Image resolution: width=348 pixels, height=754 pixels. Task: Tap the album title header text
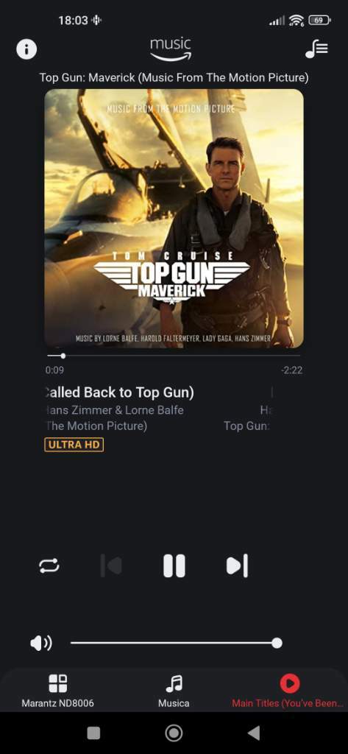[x=174, y=77]
